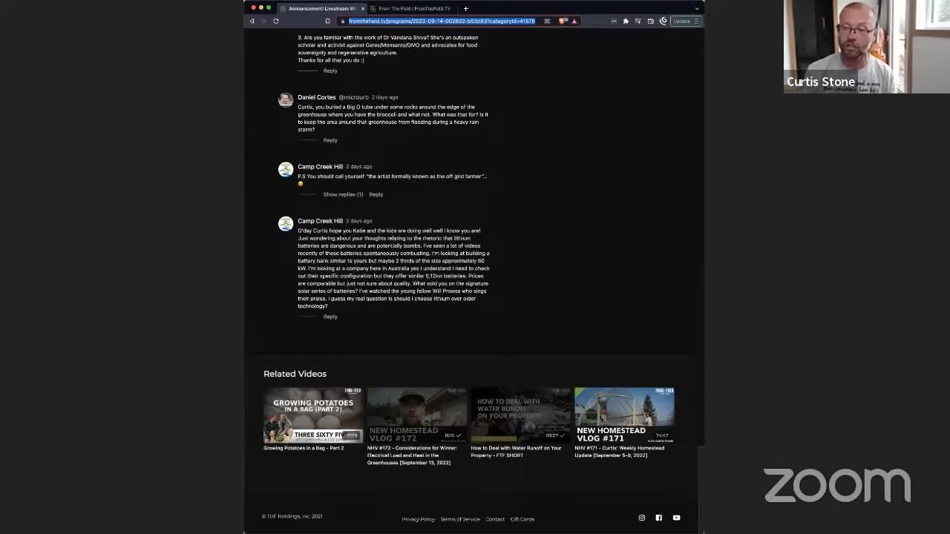Bookmark this page with the bookmark icon
950x534 pixels.
(327, 21)
